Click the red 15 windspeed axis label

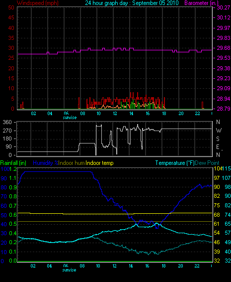point(11,78)
